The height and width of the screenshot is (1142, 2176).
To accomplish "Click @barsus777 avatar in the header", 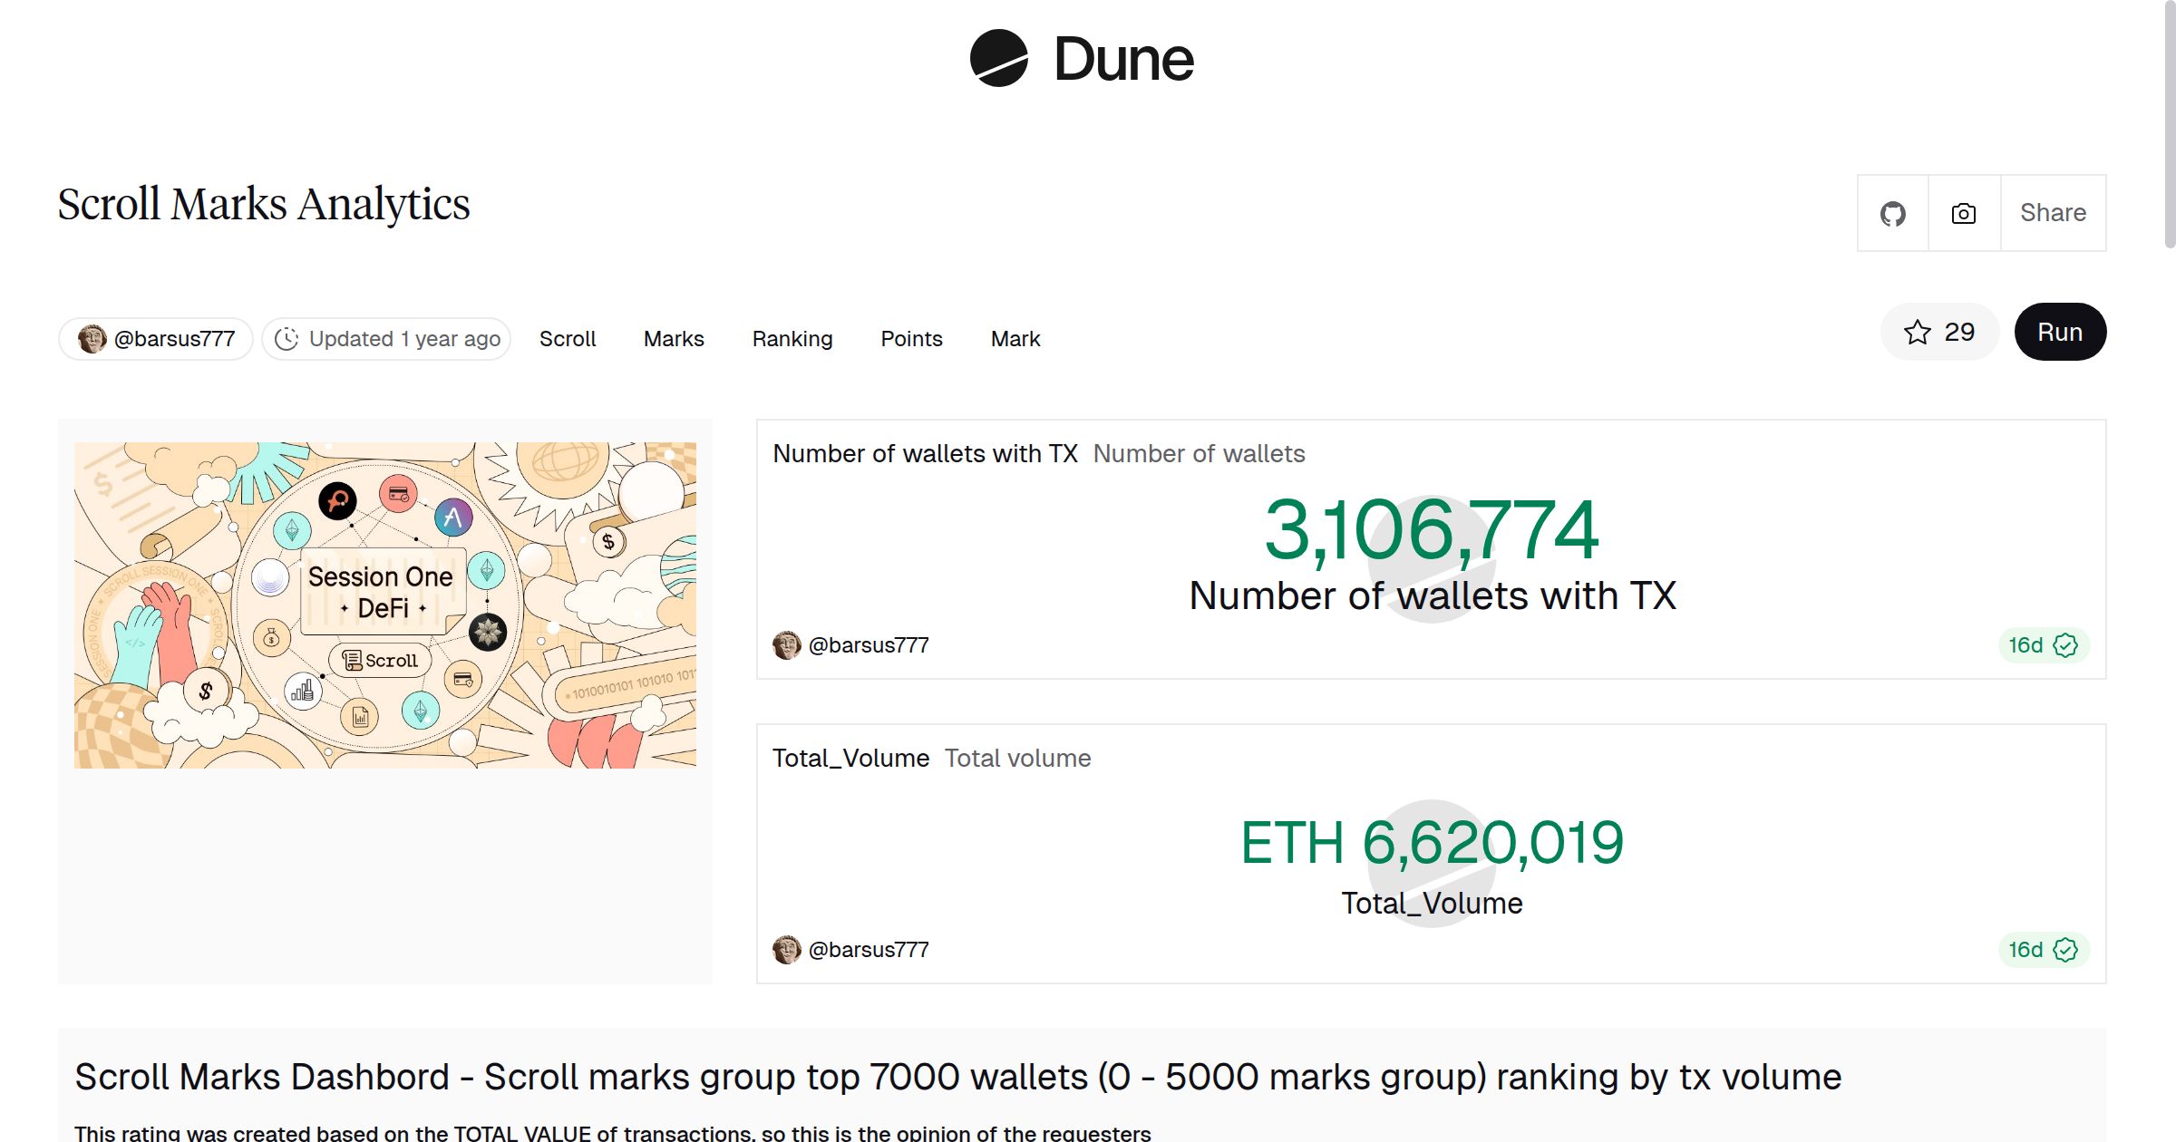I will tap(92, 338).
